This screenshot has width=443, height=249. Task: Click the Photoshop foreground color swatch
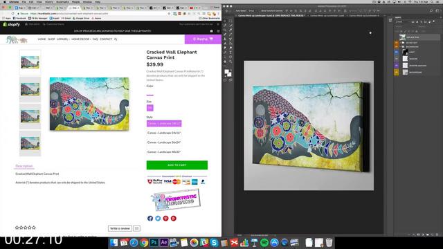pyautogui.click(x=226, y=71)
